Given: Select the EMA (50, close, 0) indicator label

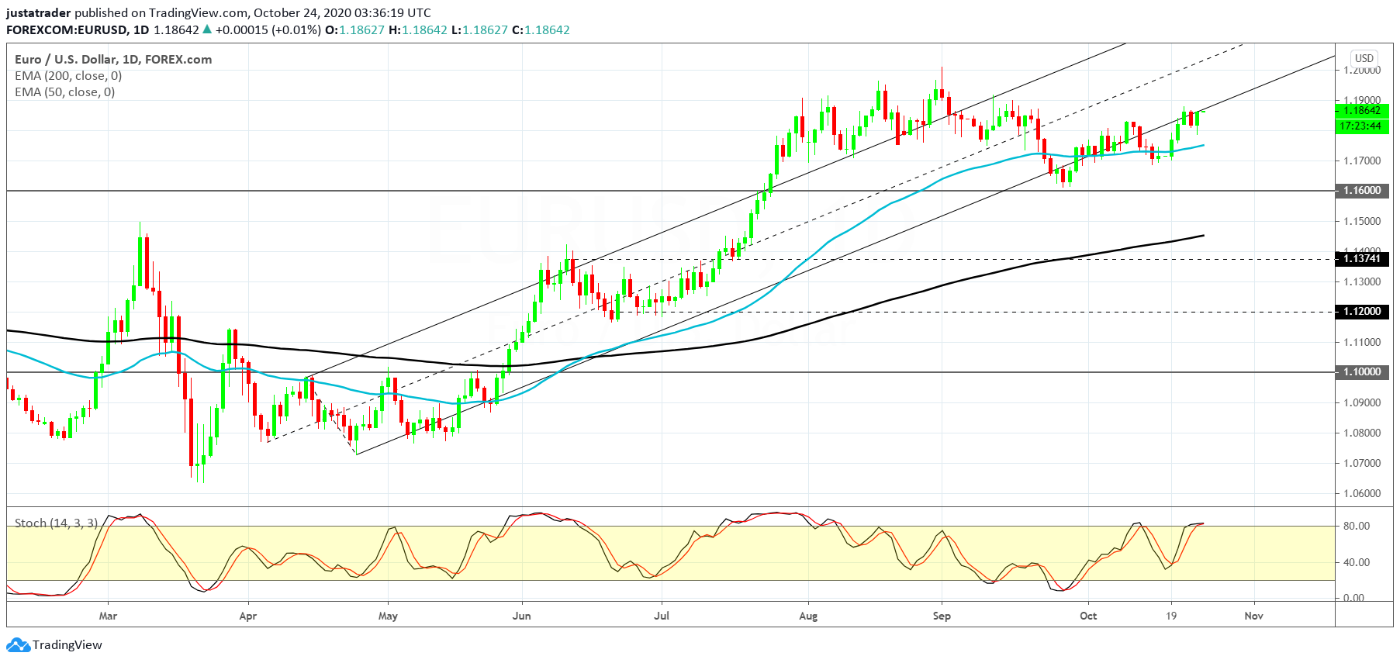Looking at the screenshot, I should [65, 92].
